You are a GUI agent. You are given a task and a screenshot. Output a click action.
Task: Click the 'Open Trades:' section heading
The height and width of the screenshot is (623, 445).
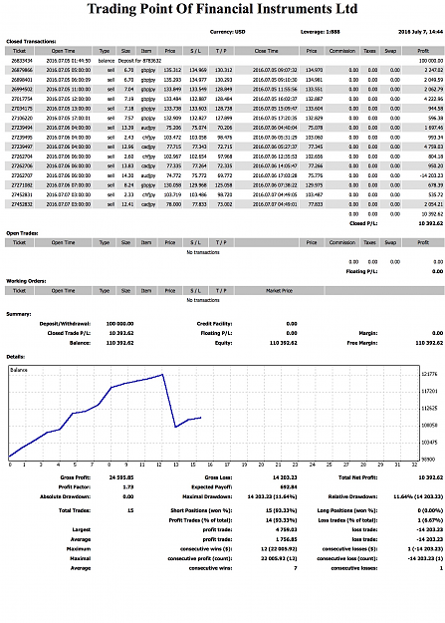coord(22,233)
